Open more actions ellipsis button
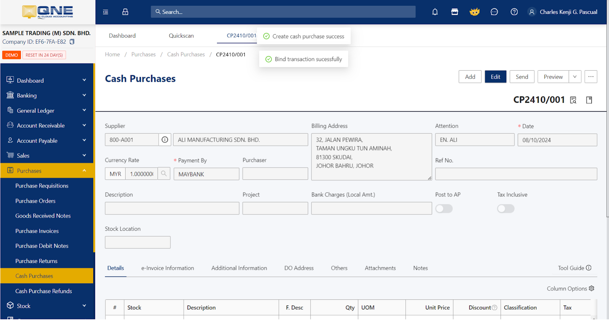Image resolution: width=609 pixels, height=326 pixels. (591, 77)
